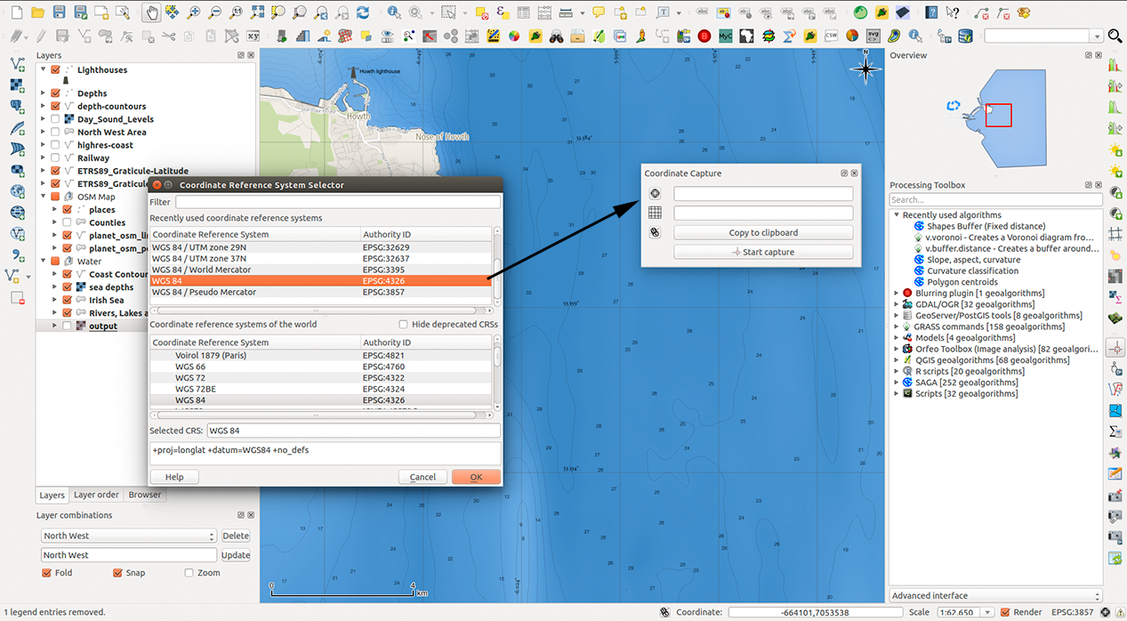This screenshot has height=621, width=1127.
Task: Click the Refresh map icon
Action: click(x=363, y=12)
